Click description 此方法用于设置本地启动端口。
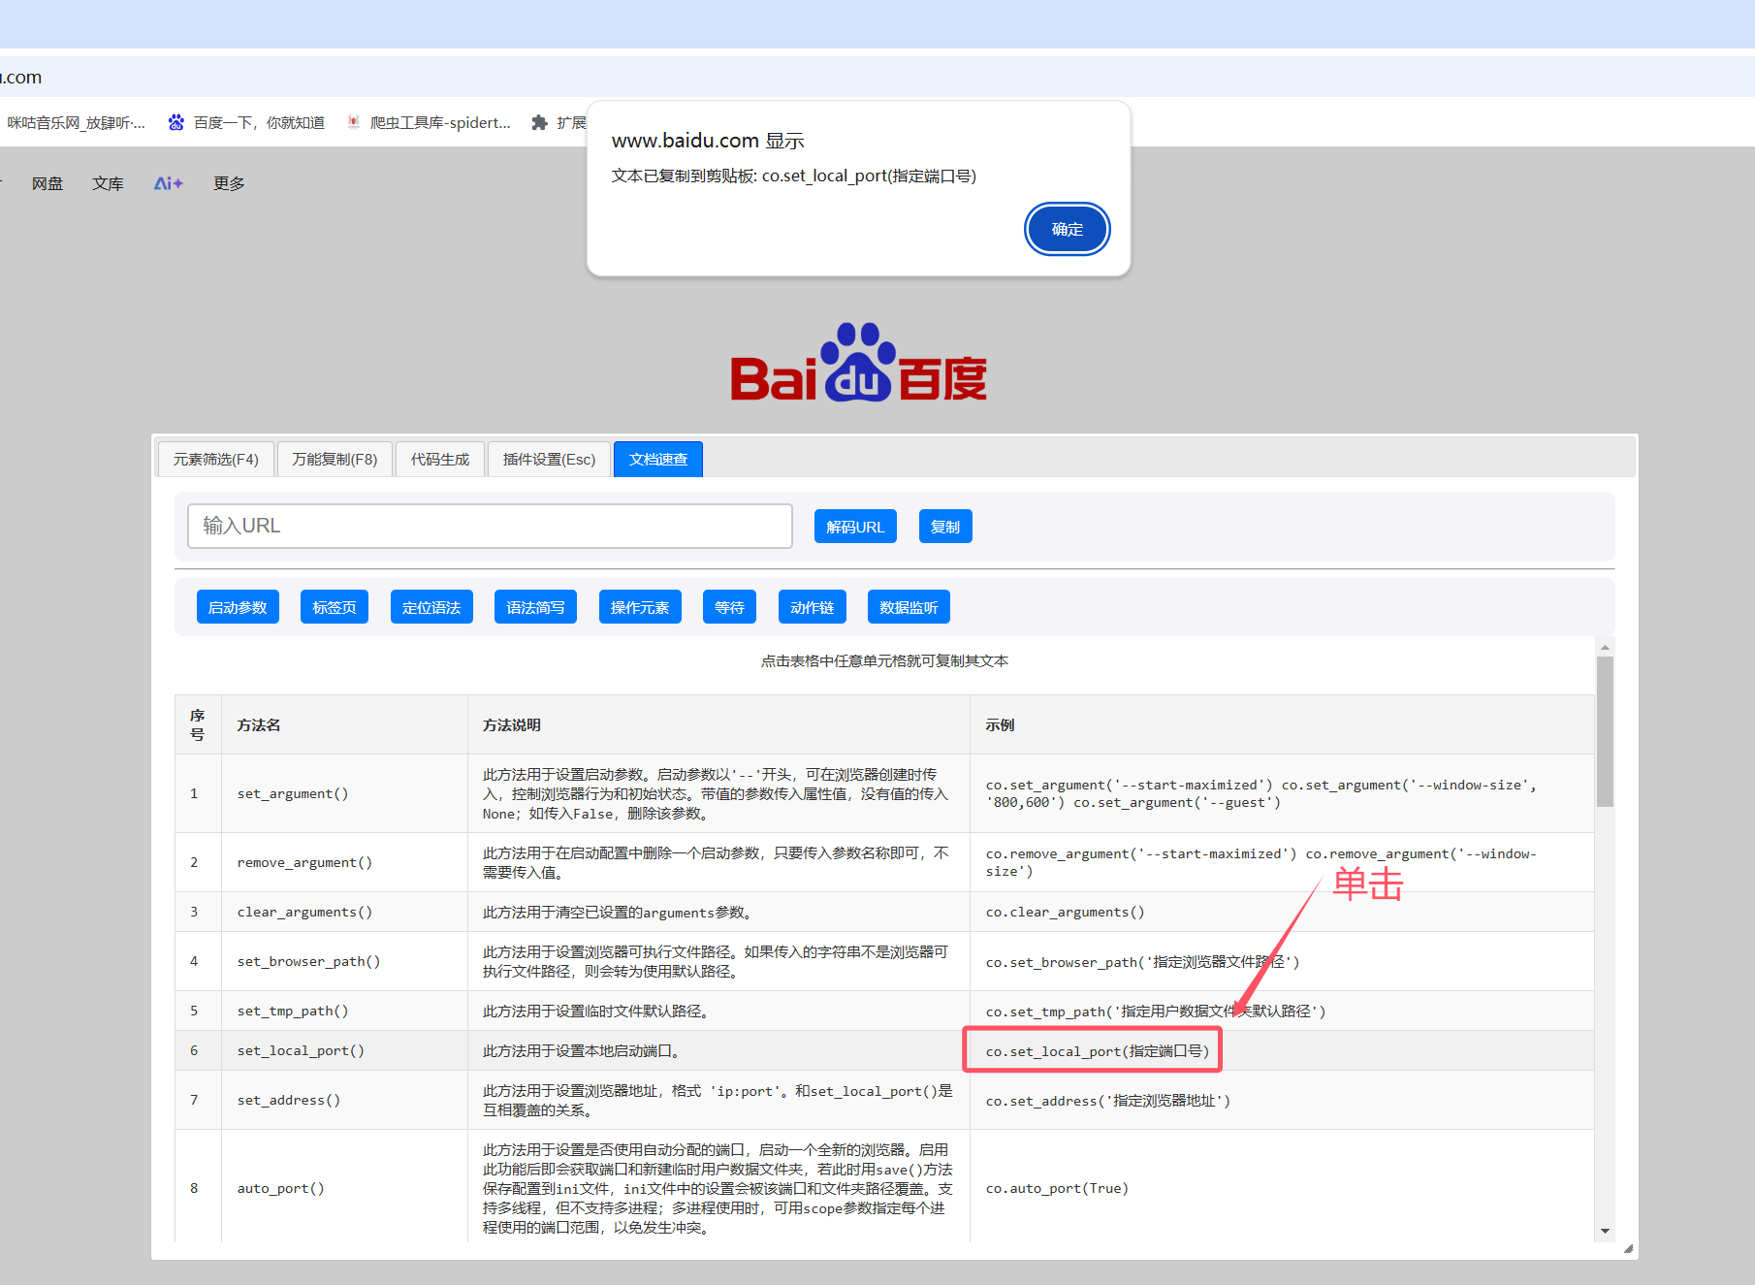The image size is (1755, 1285). (718, 1050)
